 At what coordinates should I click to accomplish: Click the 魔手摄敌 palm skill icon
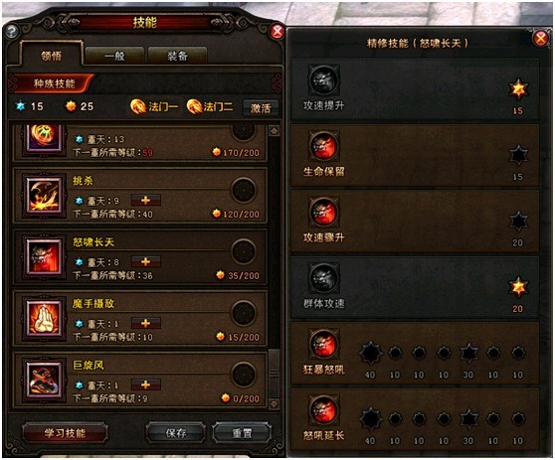(44, 319)
